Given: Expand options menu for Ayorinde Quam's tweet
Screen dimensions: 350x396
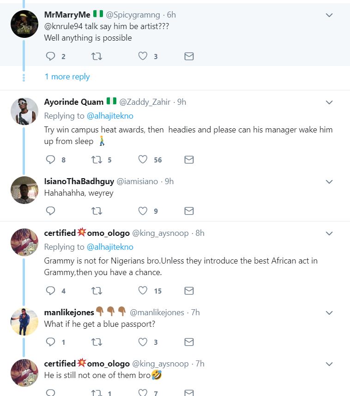Looking at the screenshot, I should pyautogui.click(x=329, y=102).
